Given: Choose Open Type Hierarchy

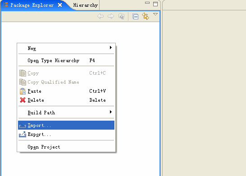Looking at the screenshot, I should coord(66,60).
